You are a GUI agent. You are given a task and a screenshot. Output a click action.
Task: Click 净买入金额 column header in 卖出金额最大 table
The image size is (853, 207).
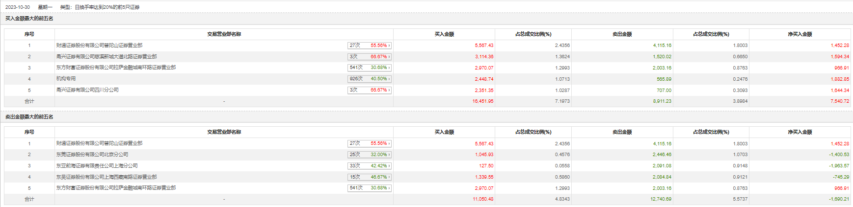click(800, 132)
